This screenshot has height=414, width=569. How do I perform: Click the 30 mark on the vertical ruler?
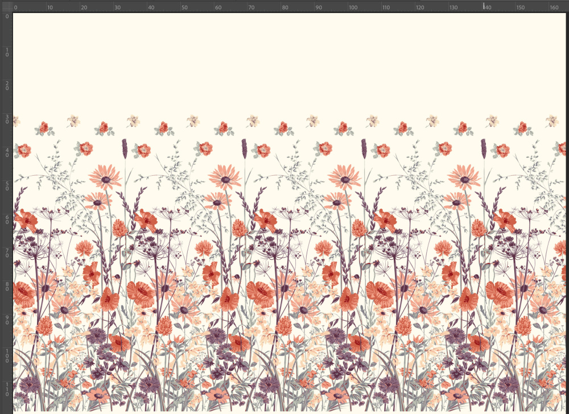[x=7, y=119]
